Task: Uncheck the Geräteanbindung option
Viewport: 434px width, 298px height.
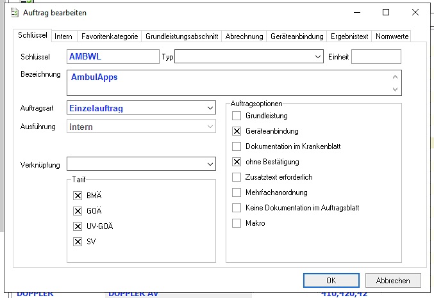Action: pyautogui.click(x=237, y=131)
